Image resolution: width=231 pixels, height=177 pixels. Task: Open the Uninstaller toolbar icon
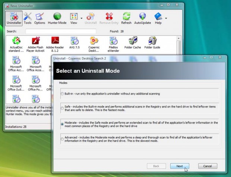pos(14,18)
